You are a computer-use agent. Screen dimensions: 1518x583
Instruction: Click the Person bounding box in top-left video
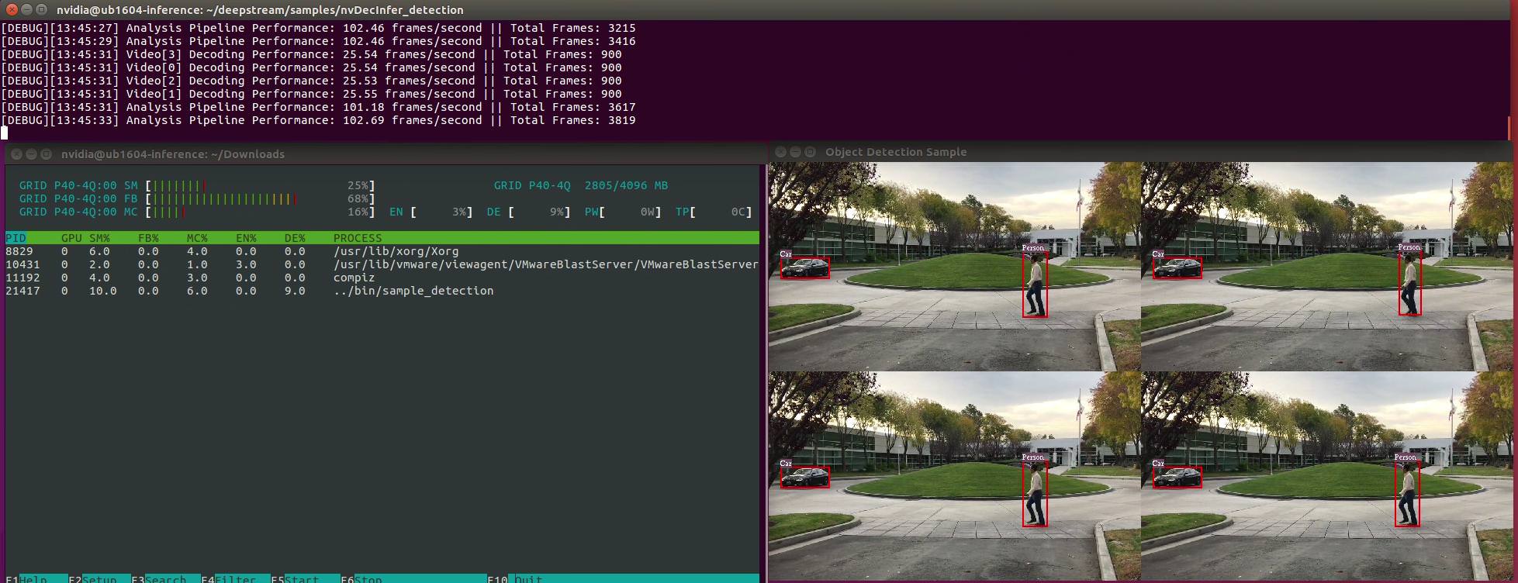(x=1035, y=285)
